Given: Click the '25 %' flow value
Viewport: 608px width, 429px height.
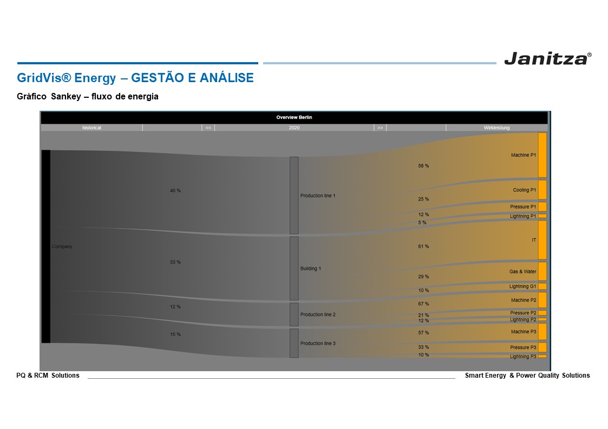Looking at the screenshot, I should 423,199.
